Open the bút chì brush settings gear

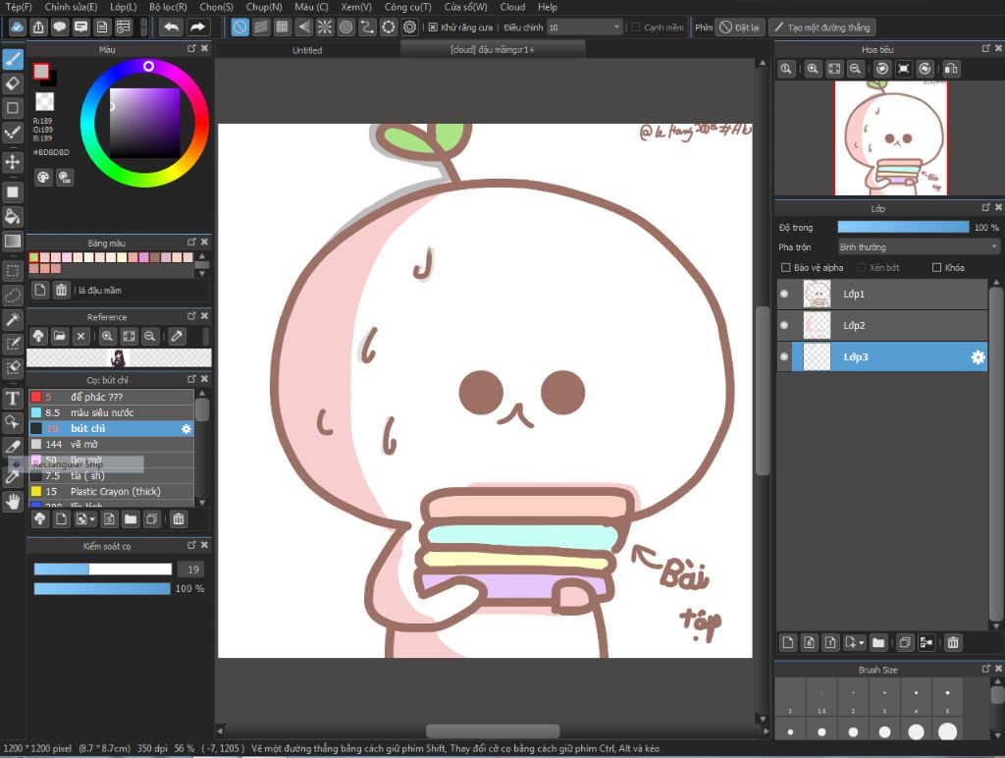[185, 428]
